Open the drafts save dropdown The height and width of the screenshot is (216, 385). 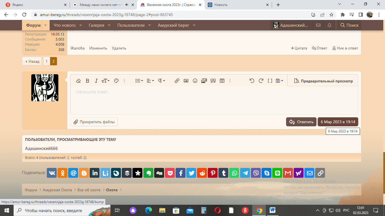click(279, 81)
